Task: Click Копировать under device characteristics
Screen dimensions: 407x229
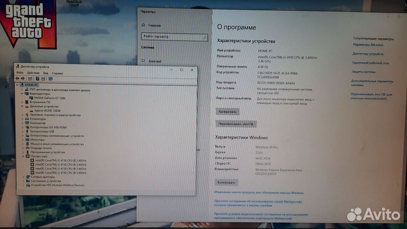Action: point(227,111)
